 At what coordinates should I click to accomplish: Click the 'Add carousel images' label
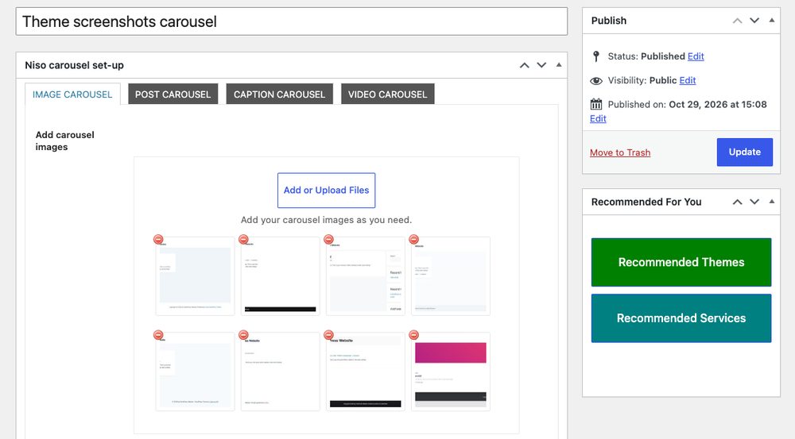[65, 141]
